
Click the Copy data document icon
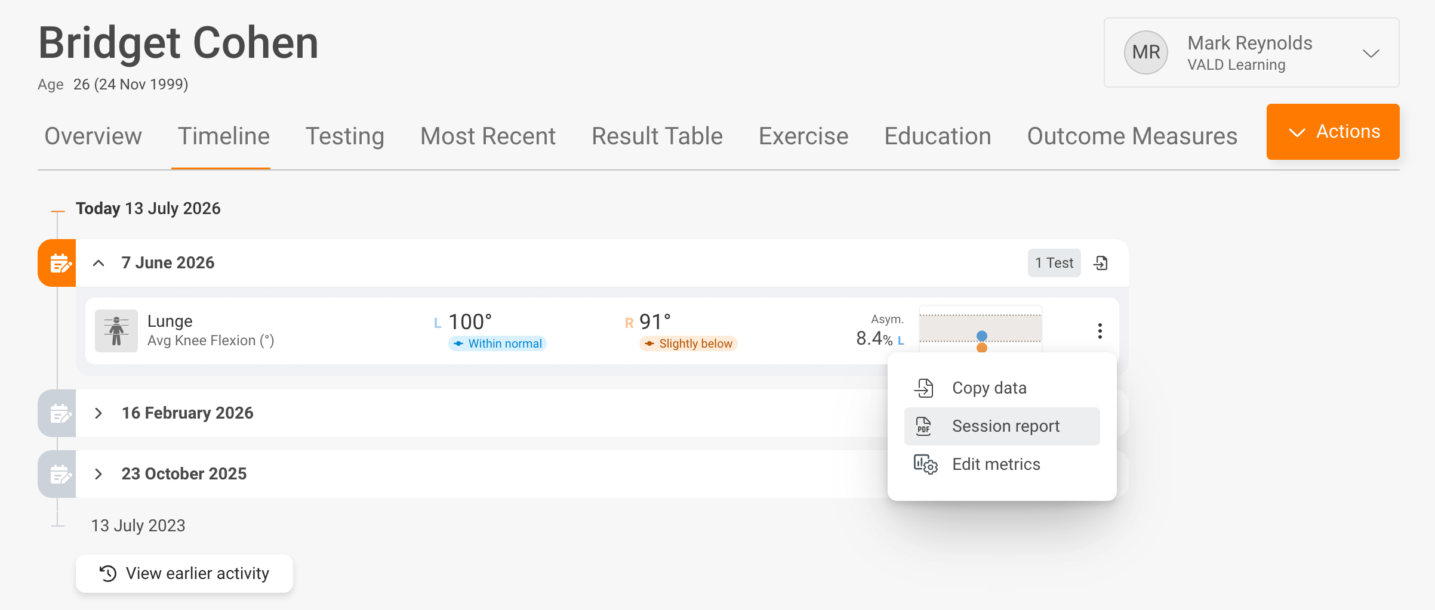click(x=924, y=388)
